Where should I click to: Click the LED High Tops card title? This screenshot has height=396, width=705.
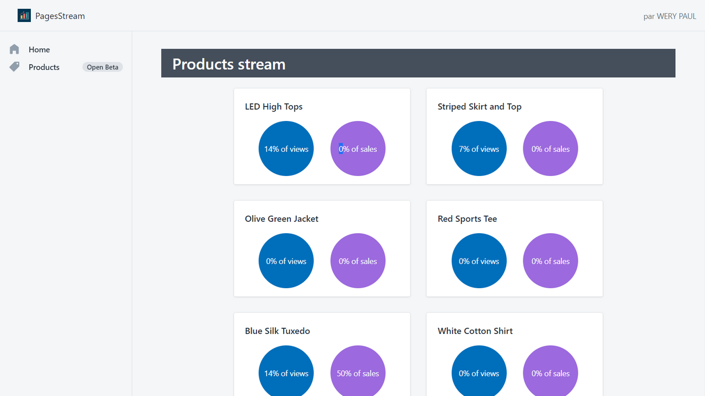(274, 107)
